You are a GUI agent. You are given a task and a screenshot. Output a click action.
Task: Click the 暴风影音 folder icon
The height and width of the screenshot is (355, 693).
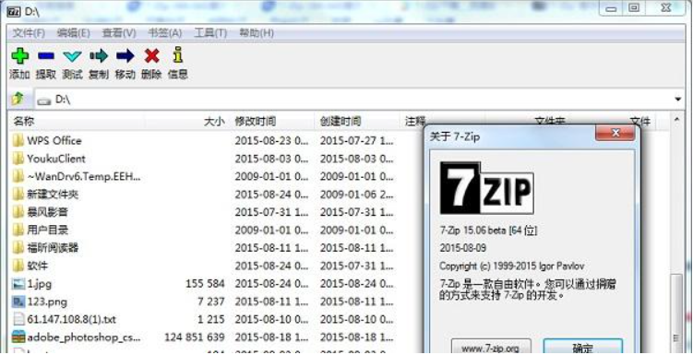18,212
